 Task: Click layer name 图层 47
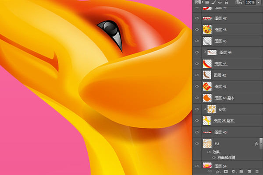click(x=220, y=18)
